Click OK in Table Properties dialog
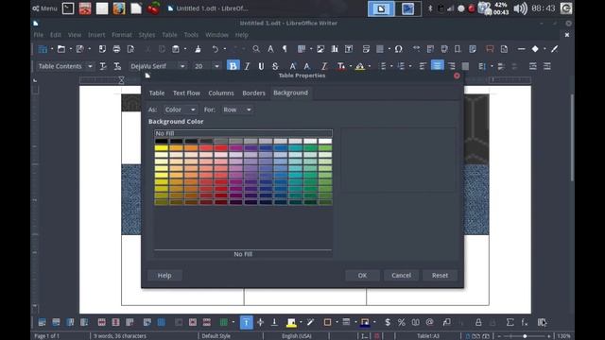Viewport: 605px width, 340px height. click(x=362, y=275)
